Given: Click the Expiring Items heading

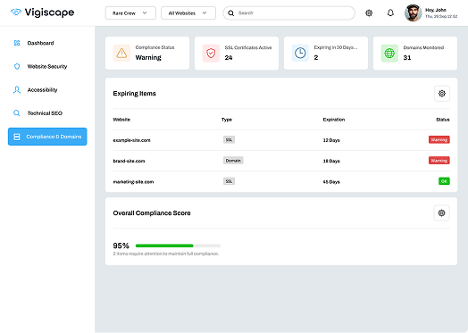Looking at the screenshot, I should coord(134,94).
